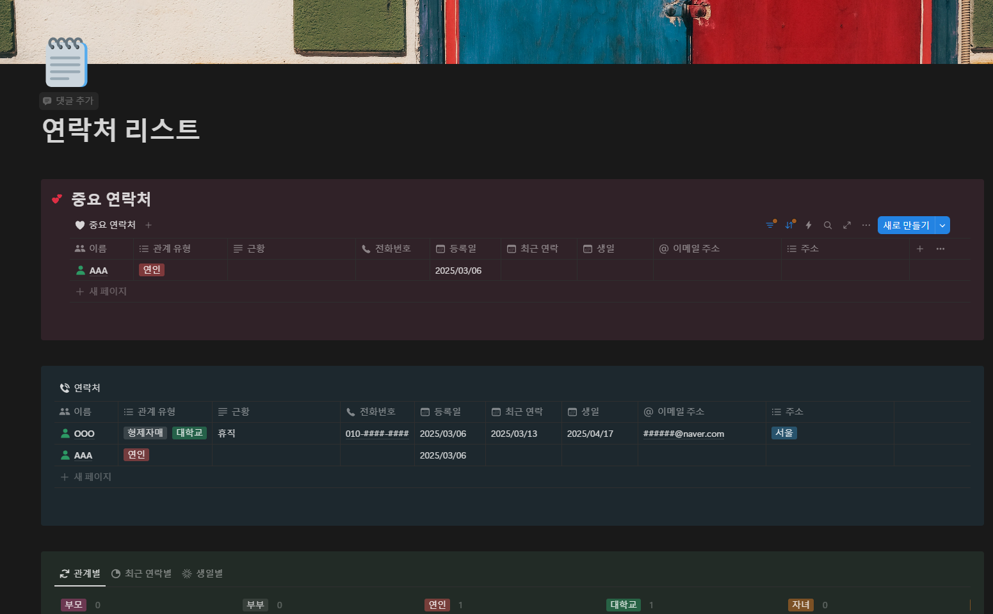Open 생일 column header in 중요 연락처 table
993x614 pixels.
pyautogui.click(x=615, y=249)
